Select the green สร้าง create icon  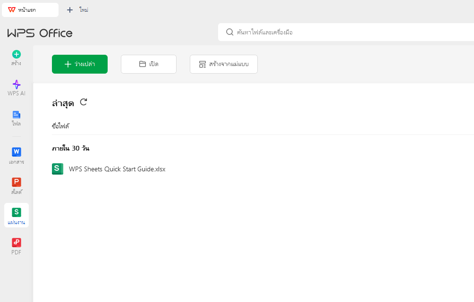point(16,54)
